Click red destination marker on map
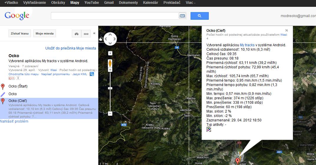 [x=238, y=161]
